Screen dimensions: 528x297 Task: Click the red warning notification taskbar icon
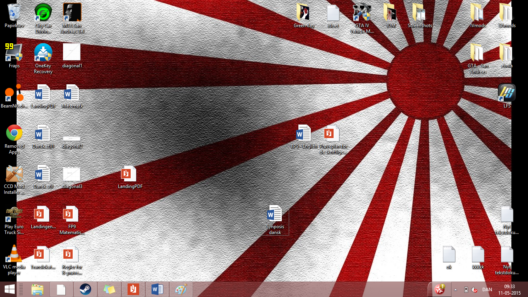pyautogui.click(x=439, y=289)
